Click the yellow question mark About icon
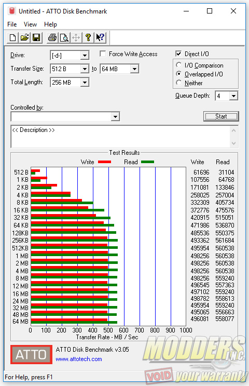The height and width of the screenshot is (386, 249). click(88, 37)
